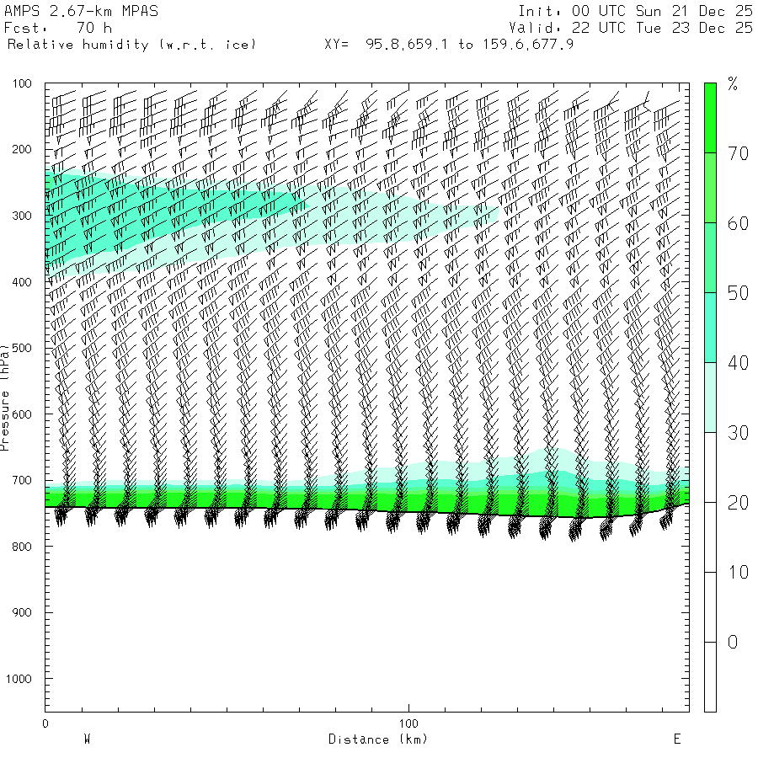This screenshot has width=758, height=758.
Task: Click the '0' distance axis label
Action: (45, 723)
